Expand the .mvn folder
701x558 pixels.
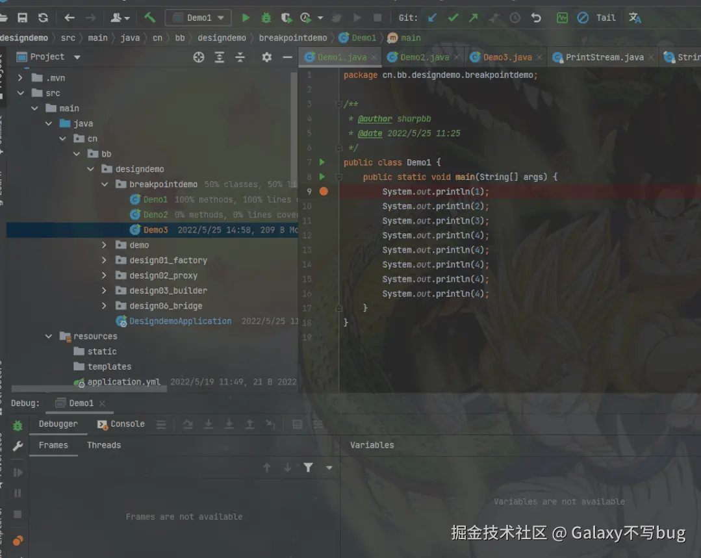[x=20, y=78]
